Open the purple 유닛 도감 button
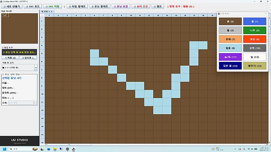The height and width of the screenshot is (152, 271). [121, 7]
